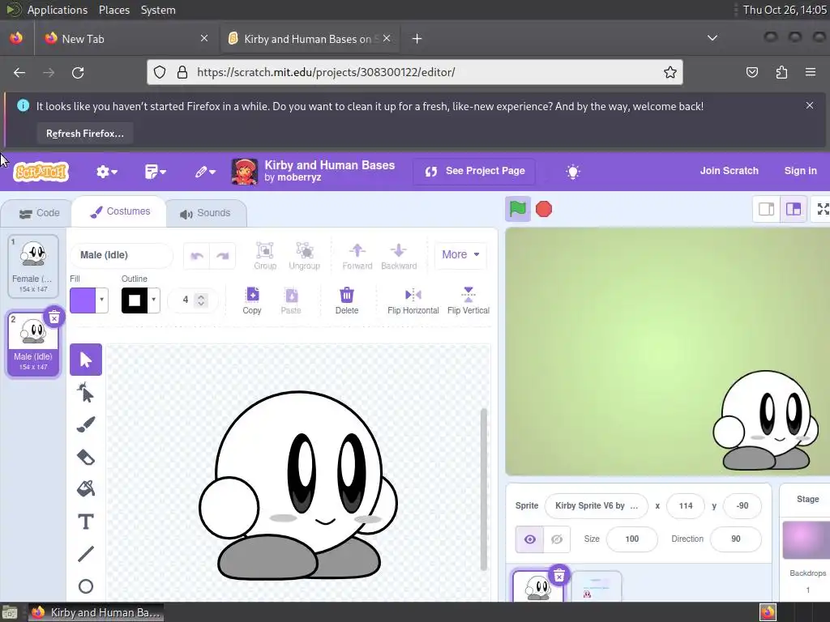The width and height of the screenshot is (830, 622).
Task: Click the sprite Size field
Action: pos(632,539)
